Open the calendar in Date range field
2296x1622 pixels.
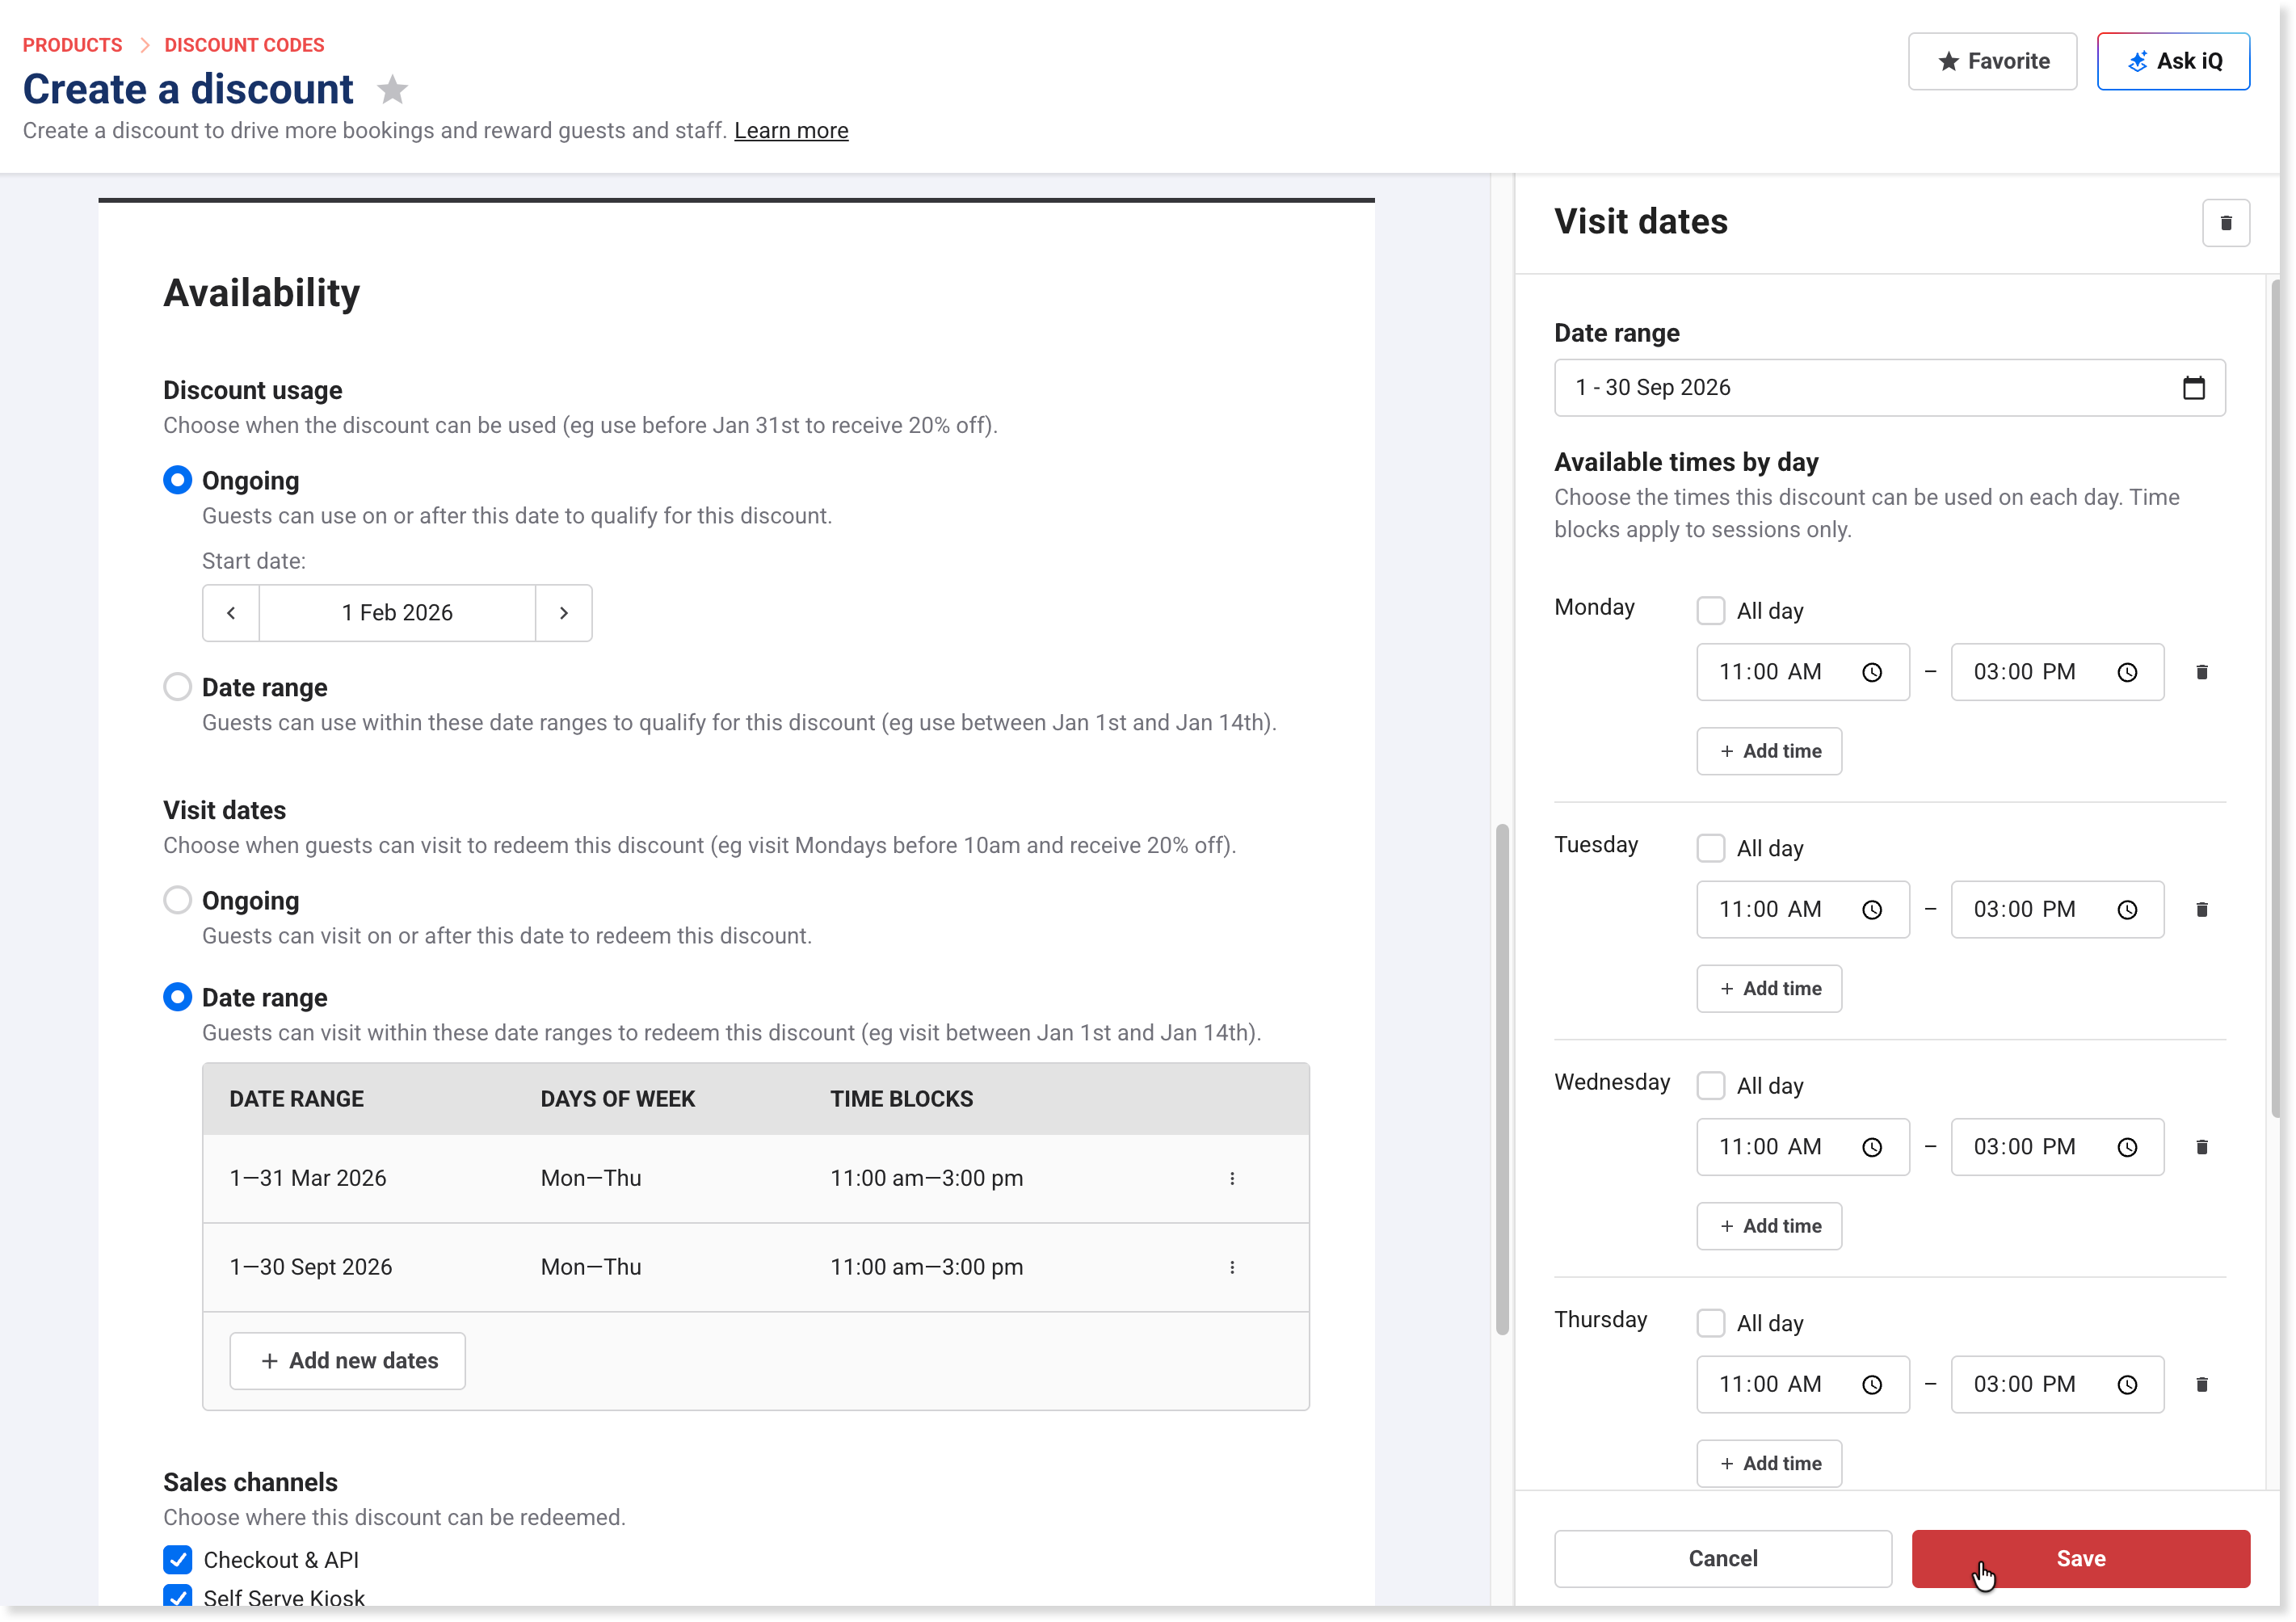(2193, 388)
